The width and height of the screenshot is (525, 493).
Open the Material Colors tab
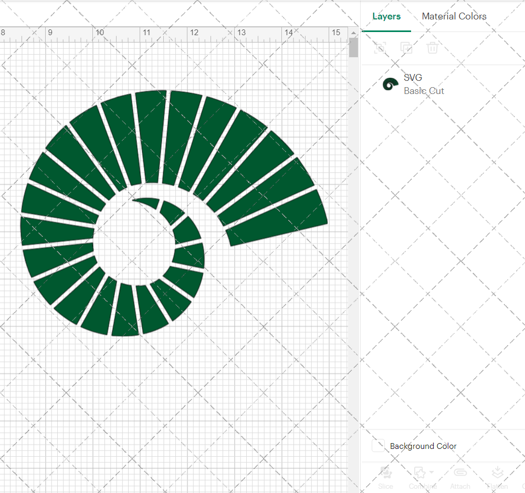[x=454, y=16]
